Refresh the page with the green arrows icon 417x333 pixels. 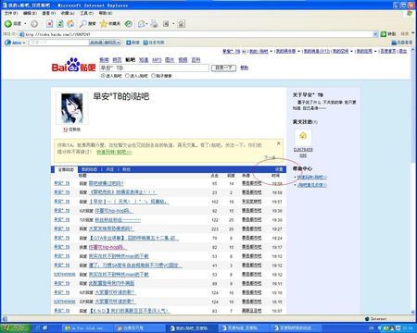click(x=60, y=24)
